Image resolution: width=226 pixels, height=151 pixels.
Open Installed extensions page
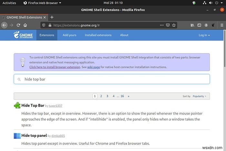(98, 35)
